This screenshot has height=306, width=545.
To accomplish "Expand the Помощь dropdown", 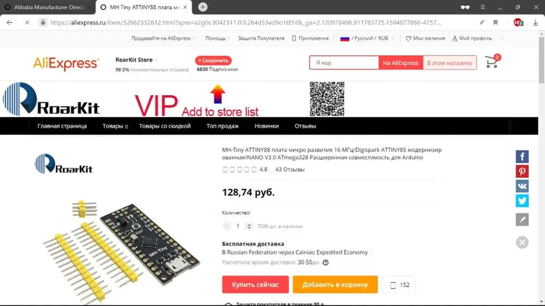I will point(217,38).
